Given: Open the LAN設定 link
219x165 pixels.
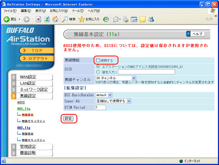Looking at the screenshot, I should (x=28, y=83).
